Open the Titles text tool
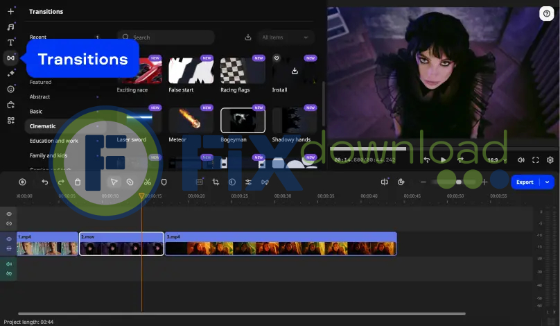Viewport: 560px width, 326px height. pyautogui.click(x=10, y=42)
